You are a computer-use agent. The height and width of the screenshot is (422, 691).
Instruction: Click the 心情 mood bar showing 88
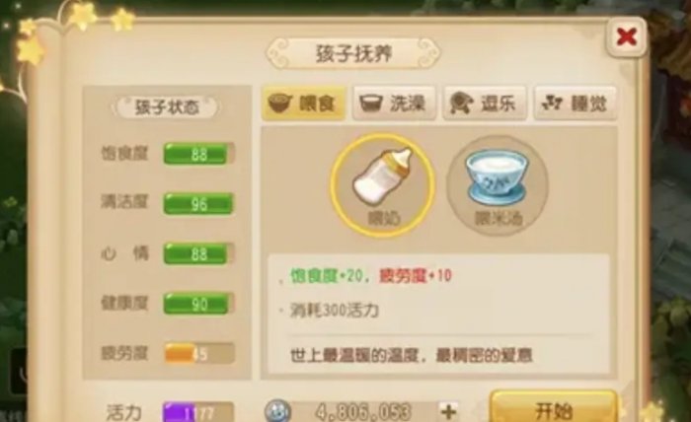tap(199, 253)
